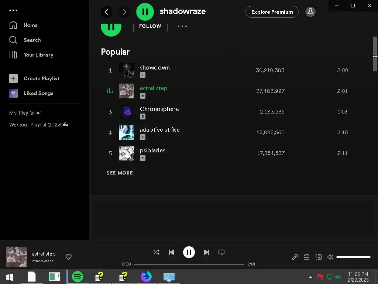This screenshot has width=378, height=284.
Task: Go back with the left arrow
Action: [x=107, y=11]
